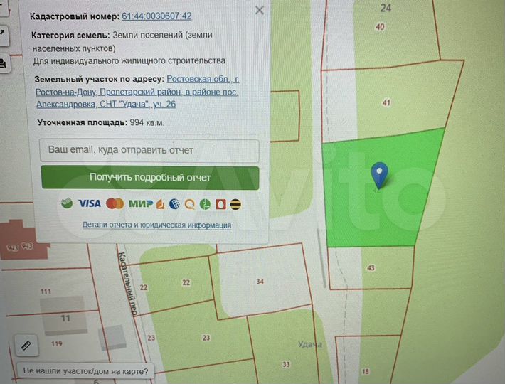Close the cadastral info popup
The height and width of the screenshot is (384, 505).
(260, 10)
